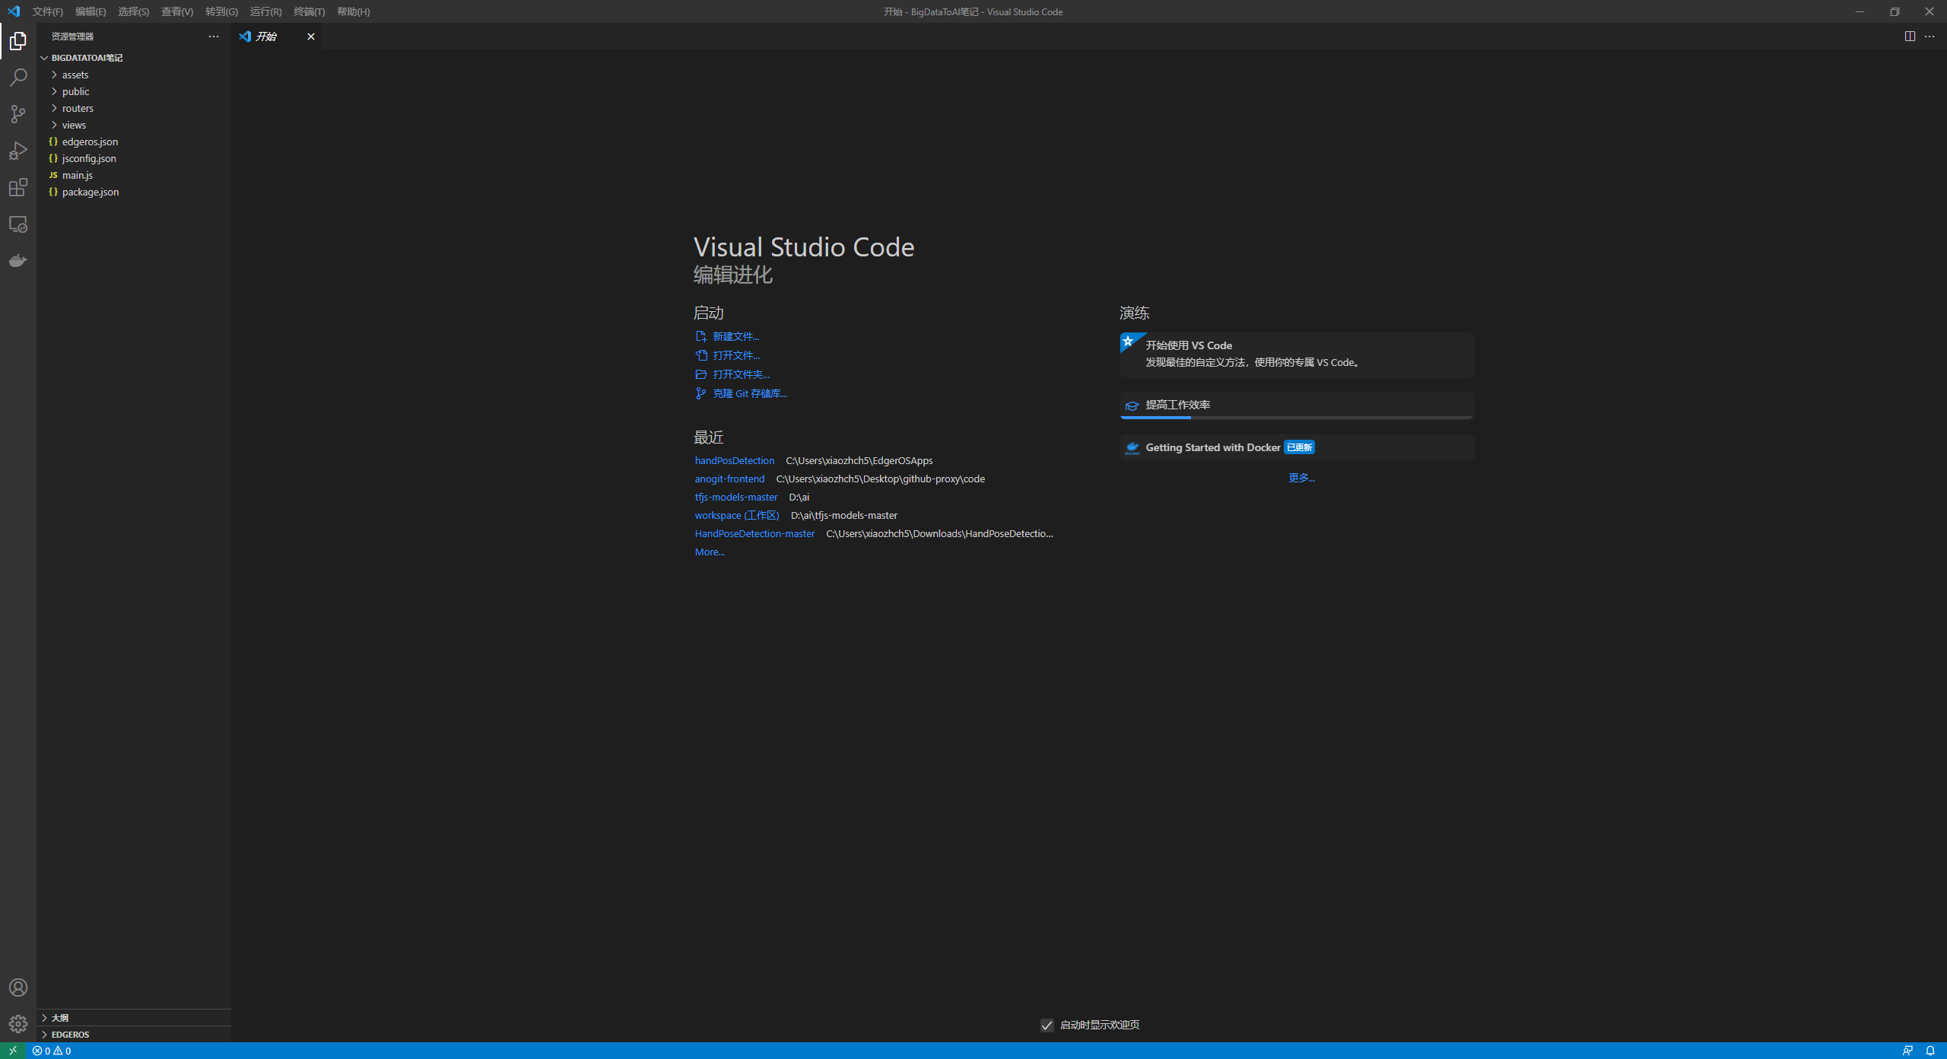Open main.js file
This screenshot has width=1947, height=1059.
[x=134, y=175]
